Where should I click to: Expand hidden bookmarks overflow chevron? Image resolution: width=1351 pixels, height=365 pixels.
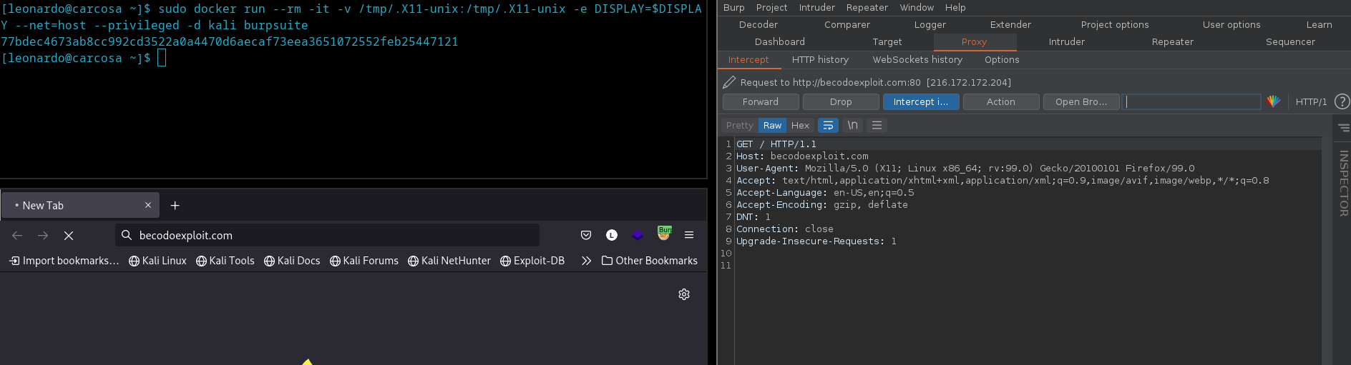point(586,261)
